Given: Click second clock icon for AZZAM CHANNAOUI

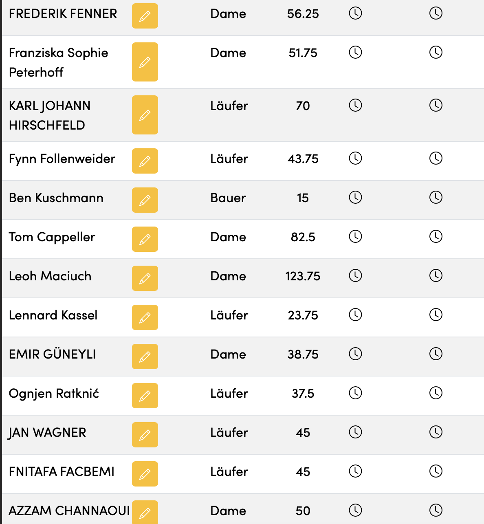Looking at the screenshot, I should 436,510.
